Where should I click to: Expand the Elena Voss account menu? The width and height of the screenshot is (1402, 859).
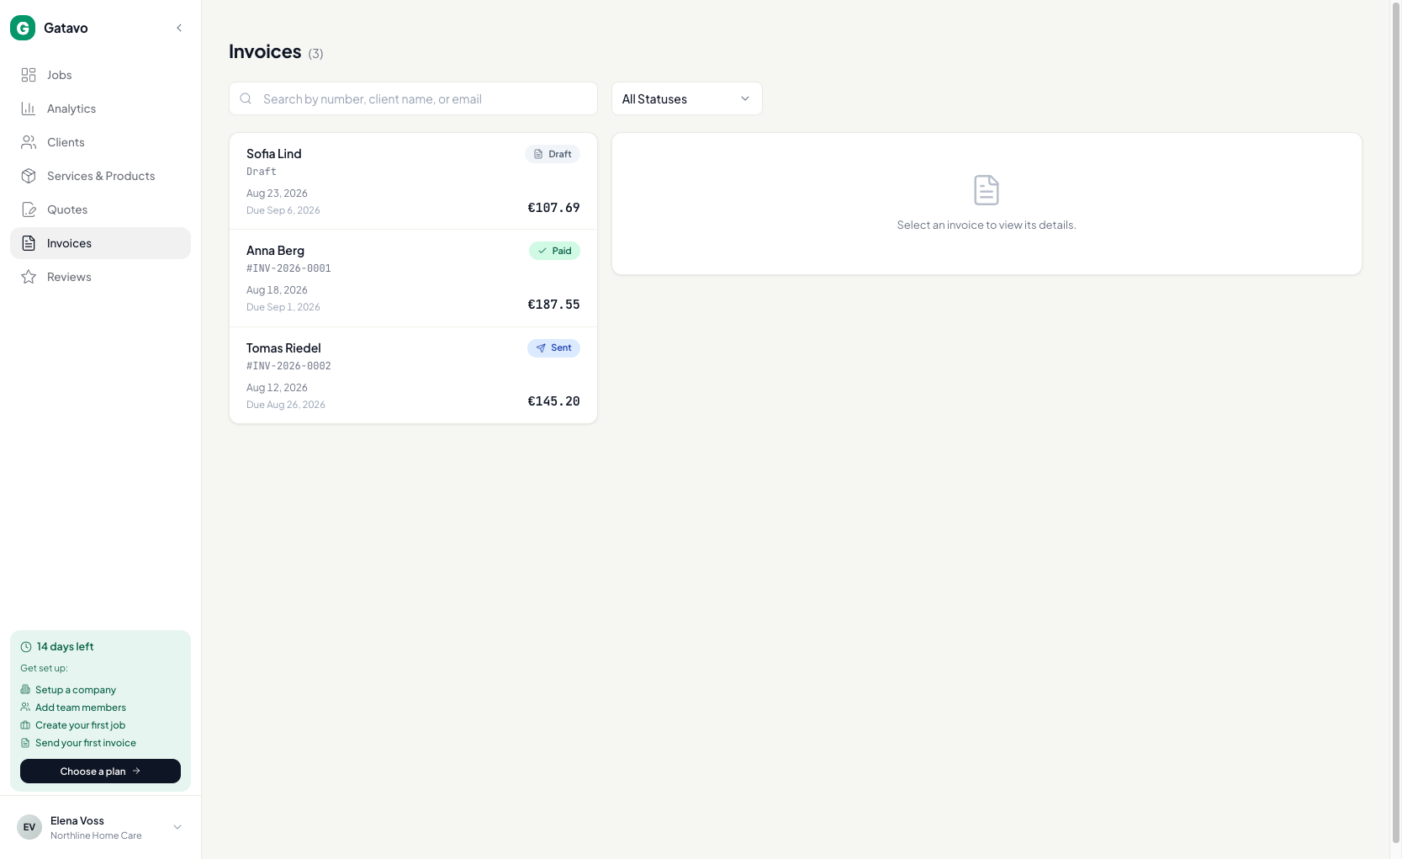pyautogui.click(x=100, y=827)
